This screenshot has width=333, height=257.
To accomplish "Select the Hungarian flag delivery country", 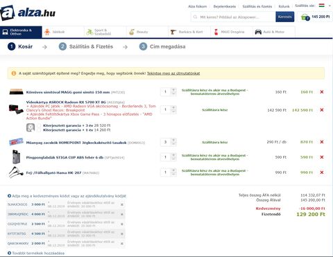I will point(321,6).
